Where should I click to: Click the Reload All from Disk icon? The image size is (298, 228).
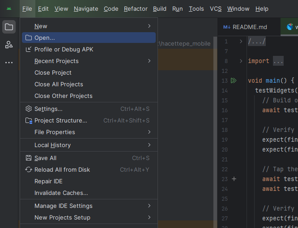coord(29,169)
